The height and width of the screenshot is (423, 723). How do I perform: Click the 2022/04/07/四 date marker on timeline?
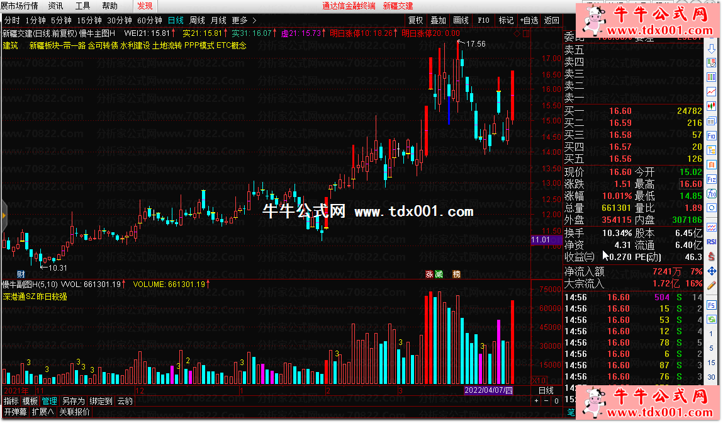pos(488,390)
